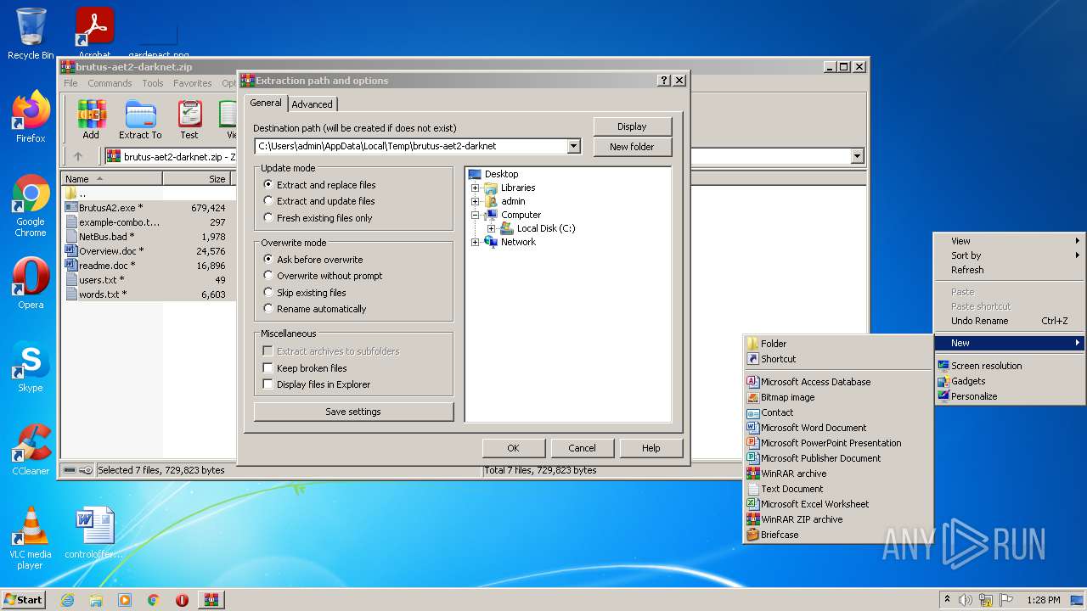Open the CCleaner desktop shortcut
The image size is (1087, 611).
pos(31,450)
